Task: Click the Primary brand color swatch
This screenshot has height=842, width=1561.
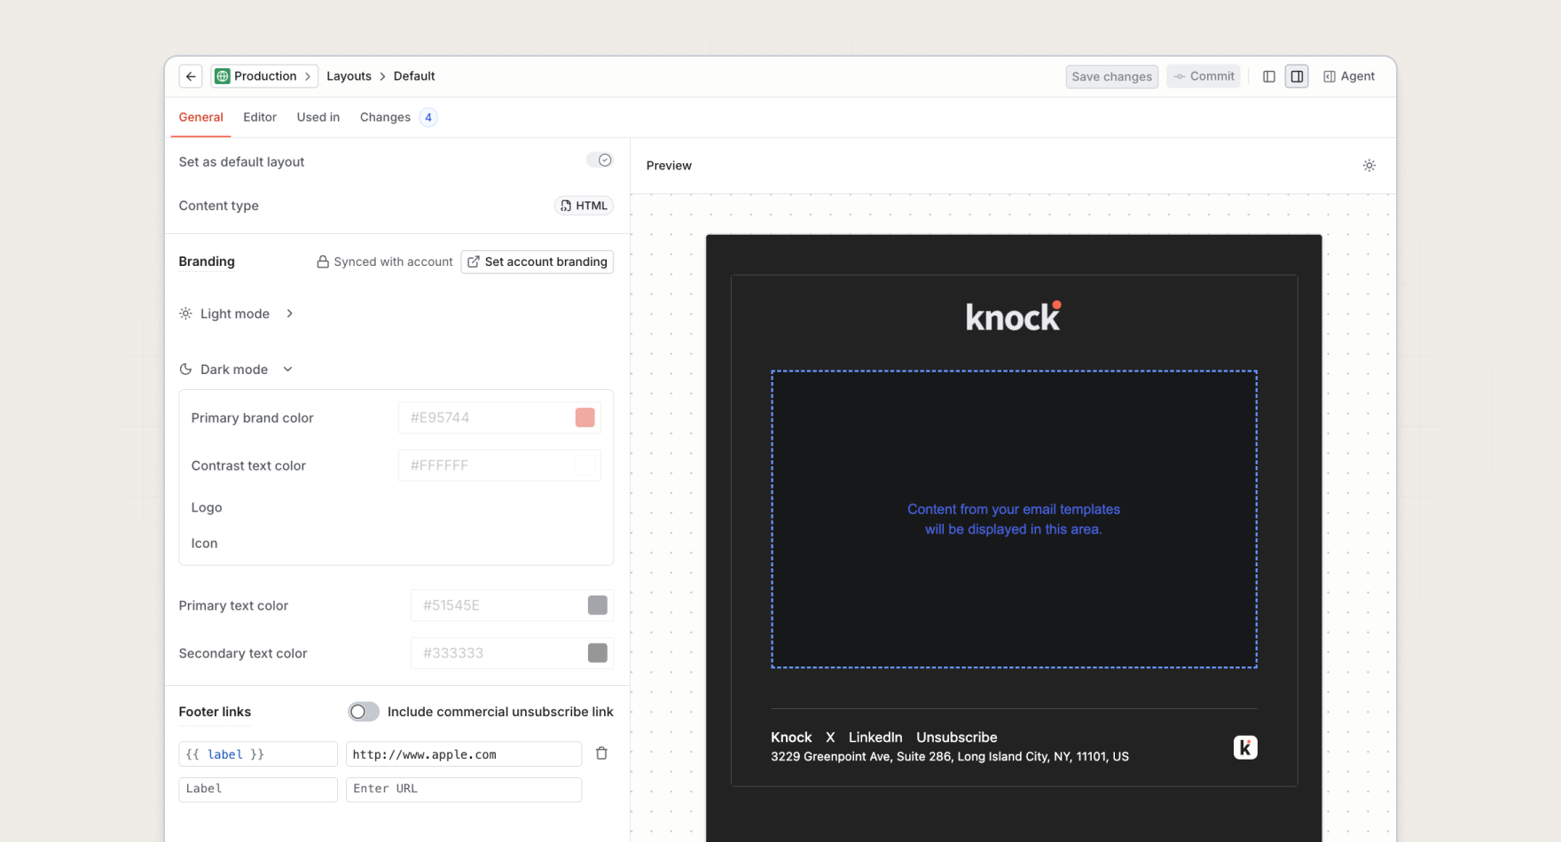Action: coord(584,417)
